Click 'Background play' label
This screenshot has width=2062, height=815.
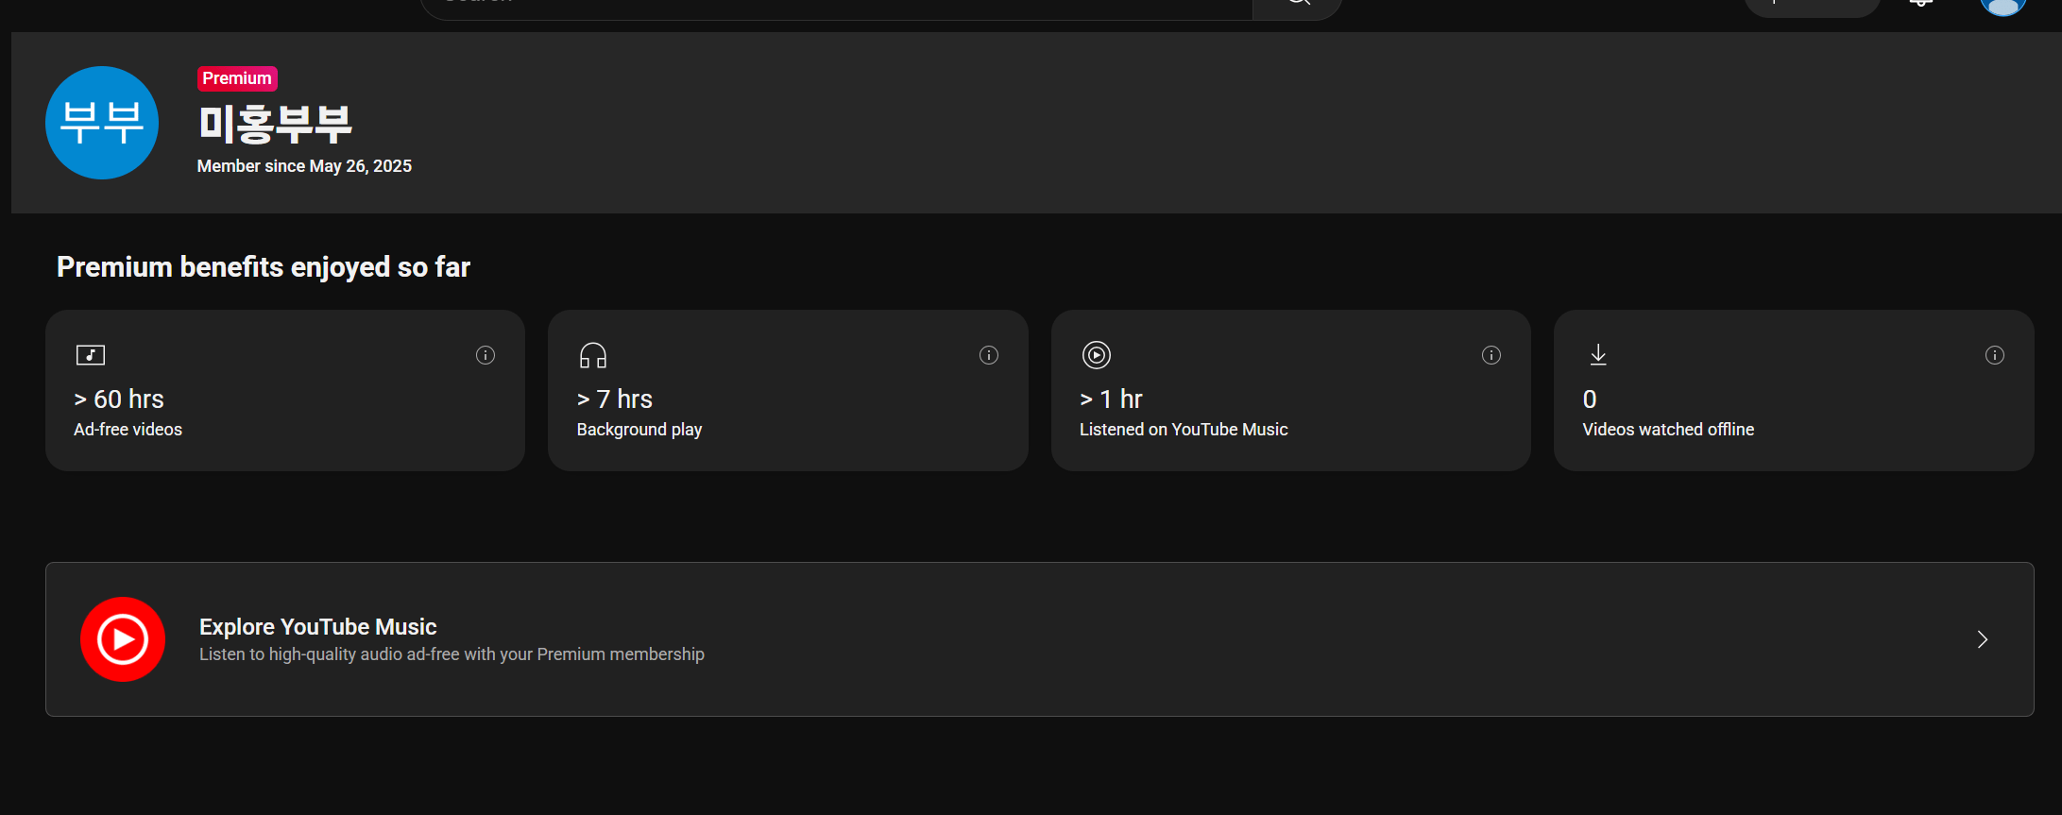click(x=639, y=430)
